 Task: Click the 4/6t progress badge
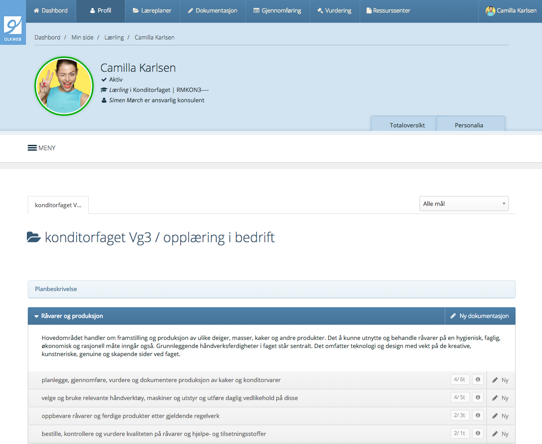pos(460,379)
